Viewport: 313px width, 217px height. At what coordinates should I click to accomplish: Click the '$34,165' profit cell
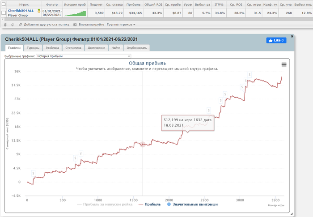pos(133,13)
